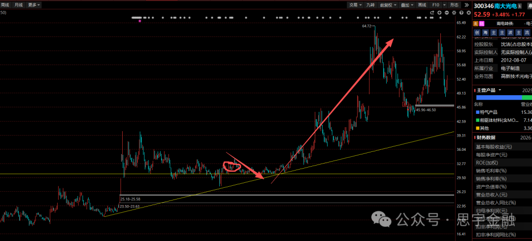
Task: Select the 其他 legend row
Action: pos(503,128)
